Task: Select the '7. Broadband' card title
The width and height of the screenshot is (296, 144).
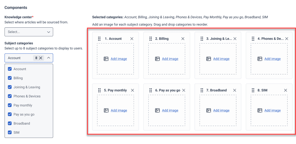Action: pyautogui.click(x=216, y=90)
